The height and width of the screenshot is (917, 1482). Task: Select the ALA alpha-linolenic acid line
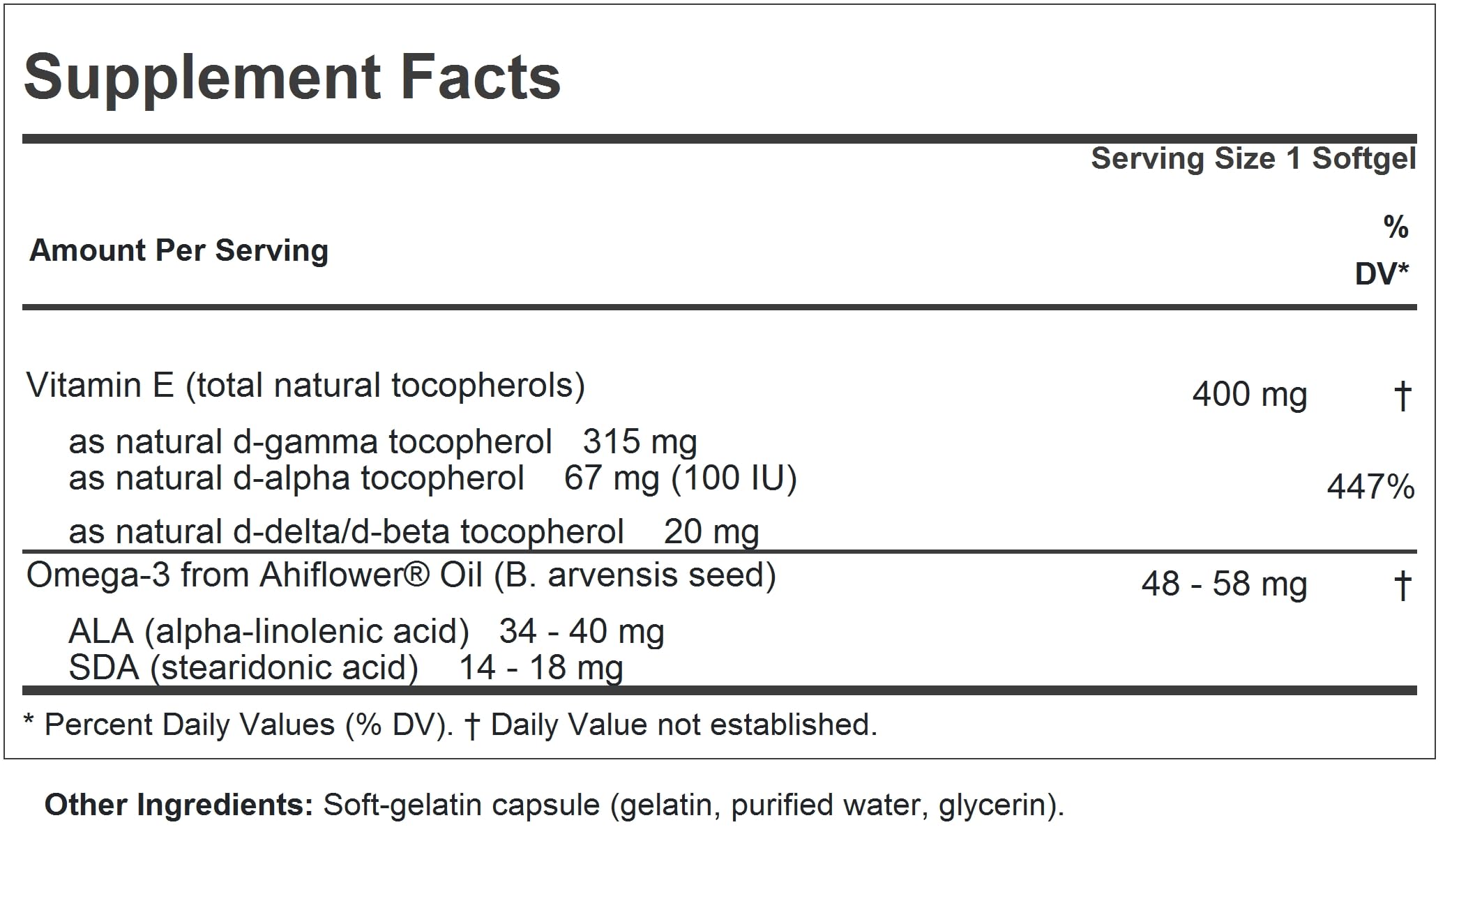tap(366, 632)
